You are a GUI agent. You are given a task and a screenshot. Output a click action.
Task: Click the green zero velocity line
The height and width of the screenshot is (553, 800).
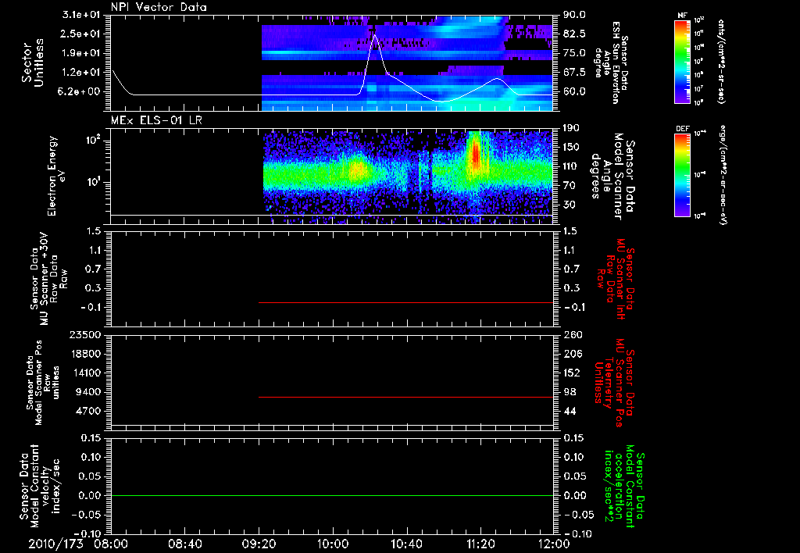(332, 495)
